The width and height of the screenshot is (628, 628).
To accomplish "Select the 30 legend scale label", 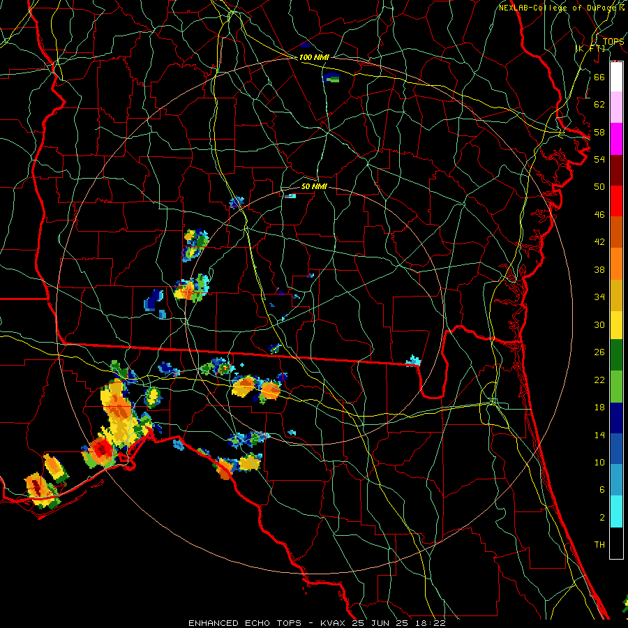I will (599, 324).
